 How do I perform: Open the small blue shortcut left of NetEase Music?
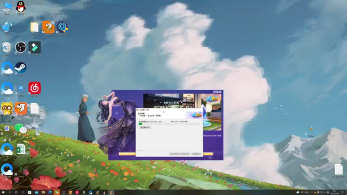click(20, 88)
